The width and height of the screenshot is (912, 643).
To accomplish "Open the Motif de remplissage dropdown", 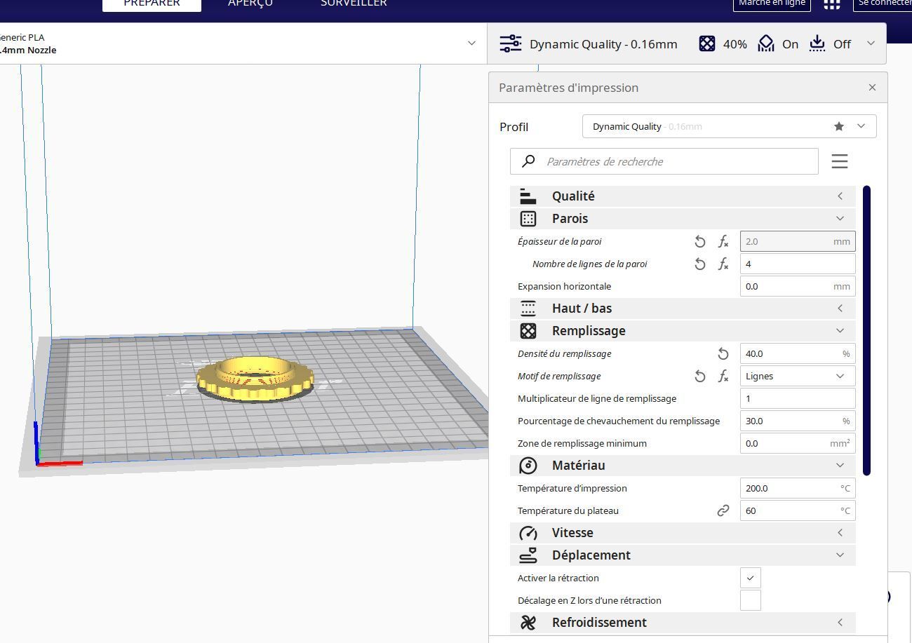I will [x=798, y=376].
